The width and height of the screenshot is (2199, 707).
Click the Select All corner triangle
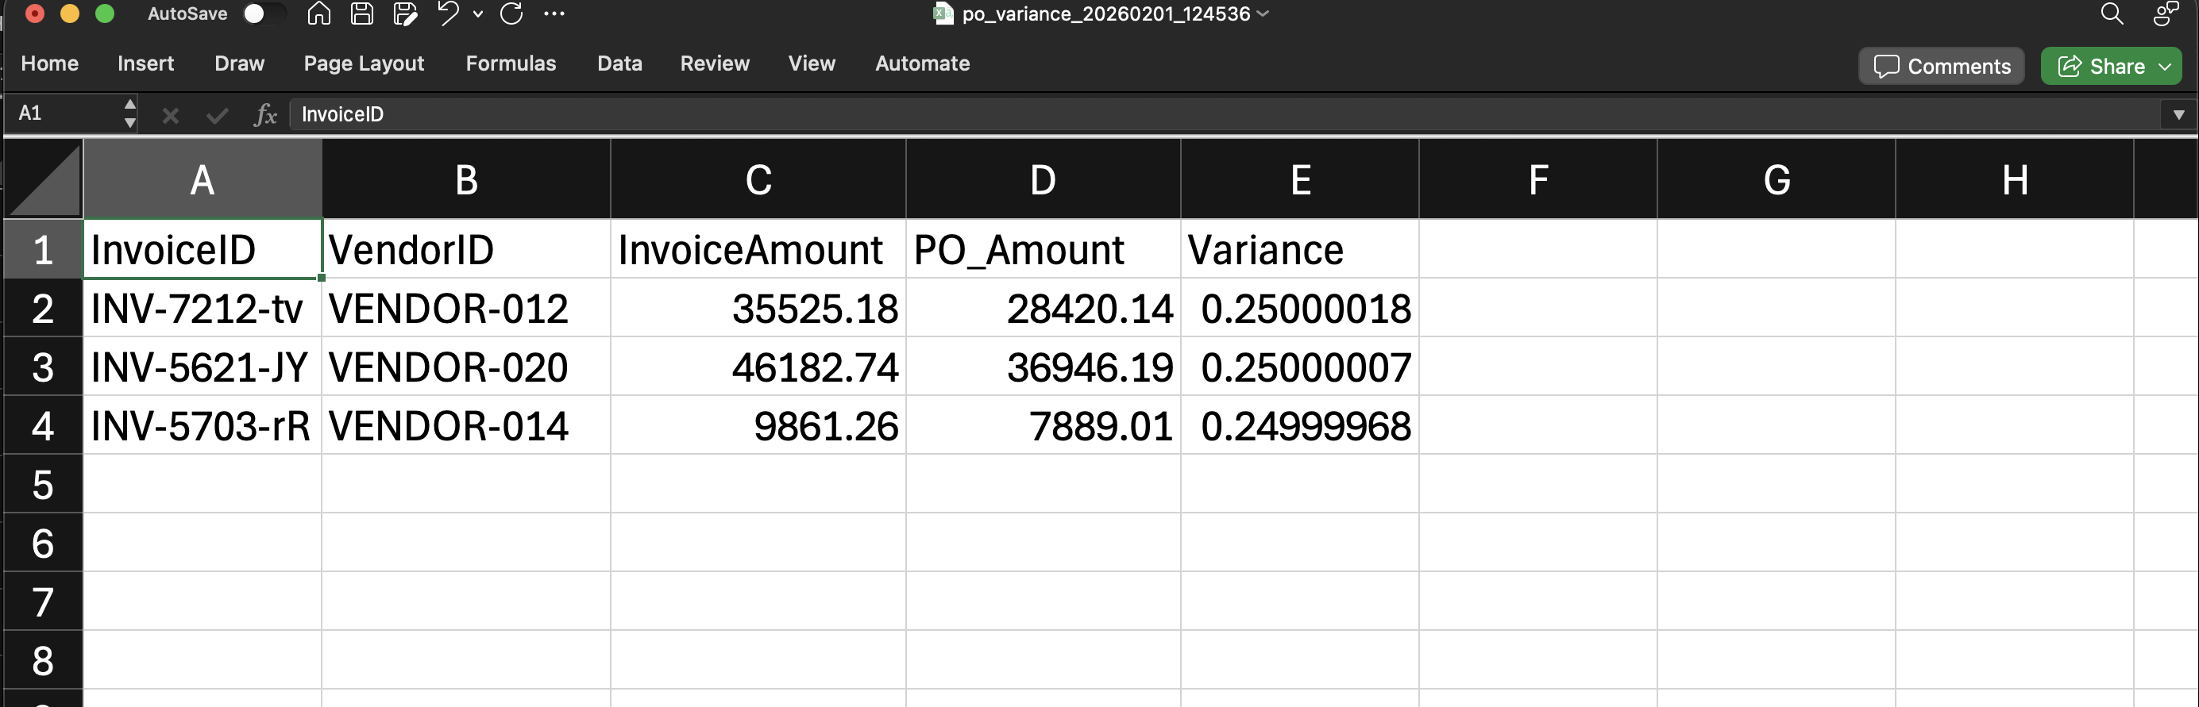(45, 180)
